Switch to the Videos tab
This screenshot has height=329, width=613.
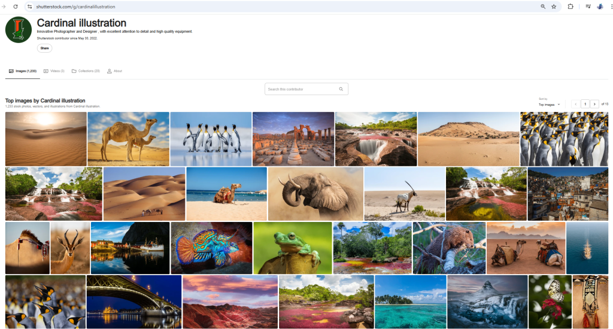click(x=54, y=71)
